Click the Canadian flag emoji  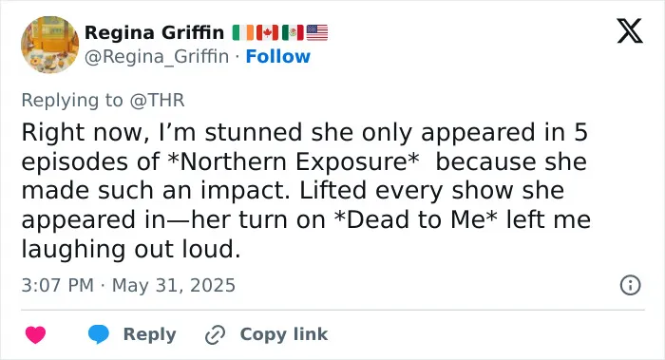[x=267, y=32]
